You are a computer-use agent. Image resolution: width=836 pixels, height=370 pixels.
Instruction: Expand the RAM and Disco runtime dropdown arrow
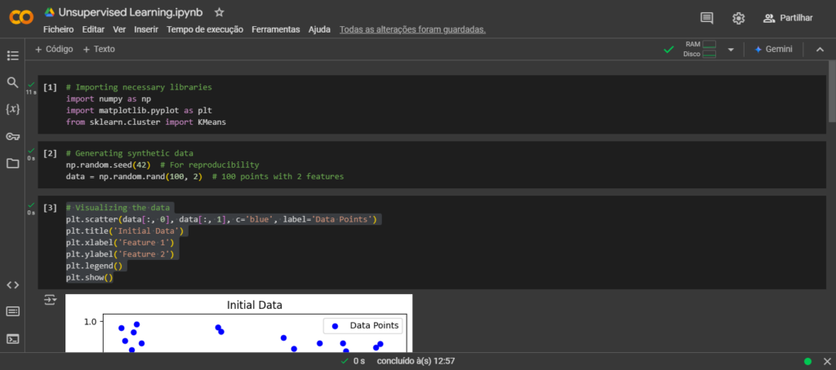(731, 50)
